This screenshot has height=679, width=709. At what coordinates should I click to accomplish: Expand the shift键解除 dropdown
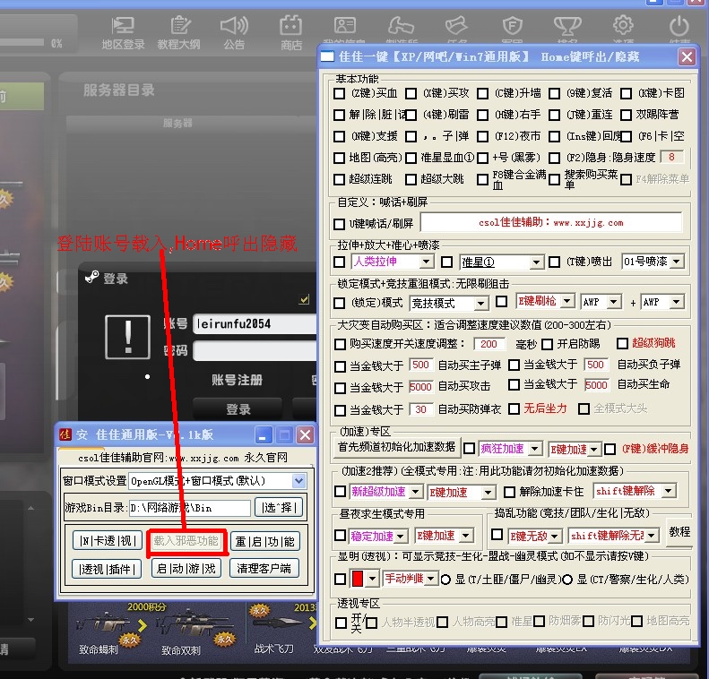[x=636, y=491]
